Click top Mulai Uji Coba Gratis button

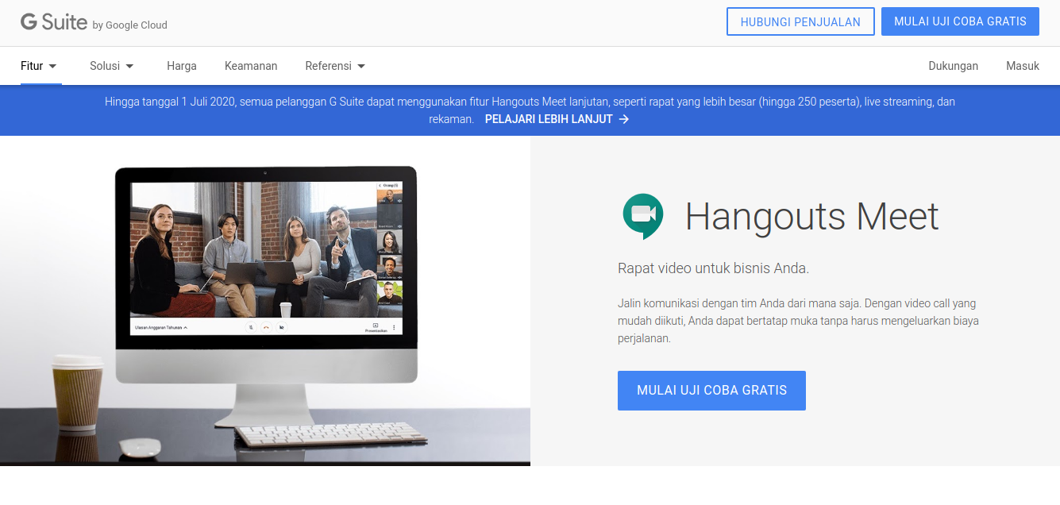click(x=960, y=21)
